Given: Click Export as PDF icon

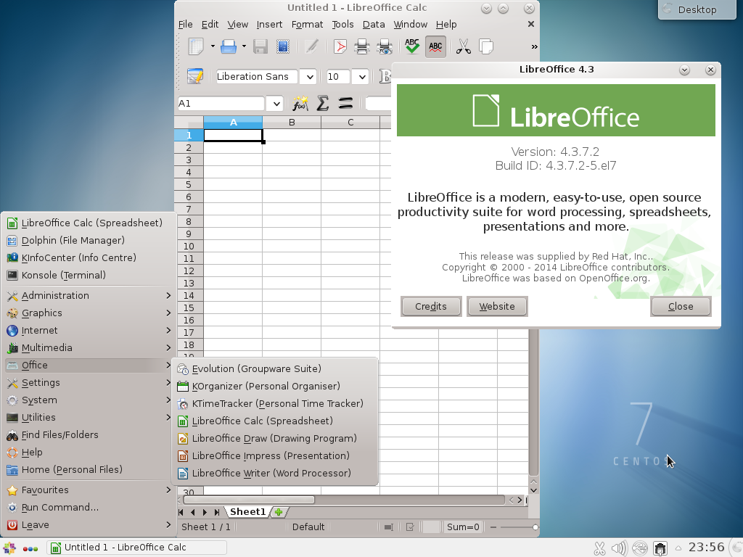Looking at the screenshot, I should click(340, 46).
